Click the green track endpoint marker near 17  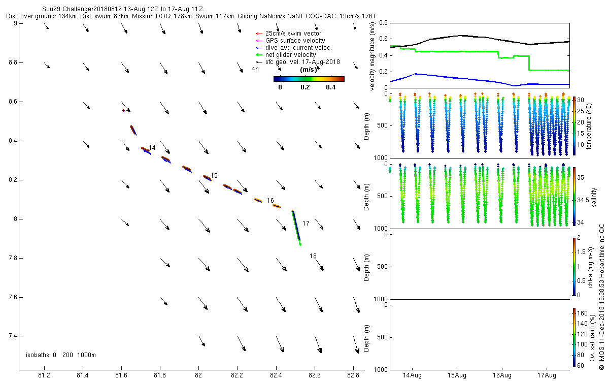point(300,244)
